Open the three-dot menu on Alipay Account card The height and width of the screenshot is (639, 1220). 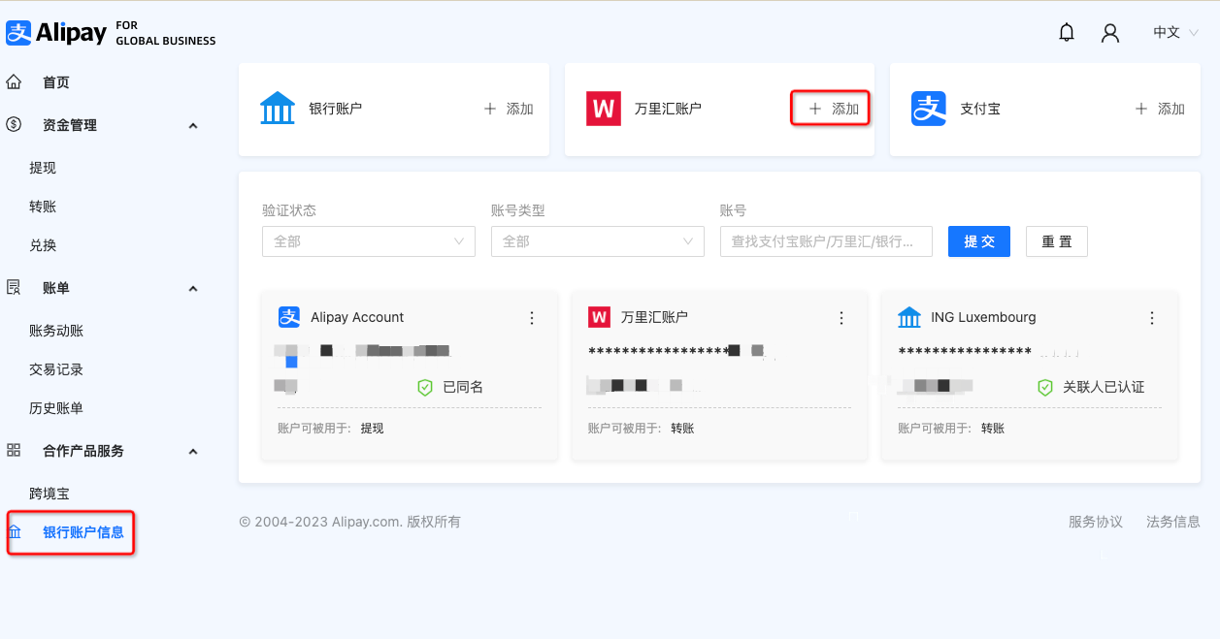click(531, 317)
